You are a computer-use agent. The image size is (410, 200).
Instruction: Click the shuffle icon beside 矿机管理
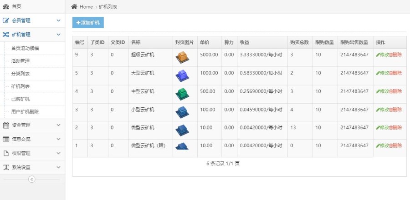(6, 35)
